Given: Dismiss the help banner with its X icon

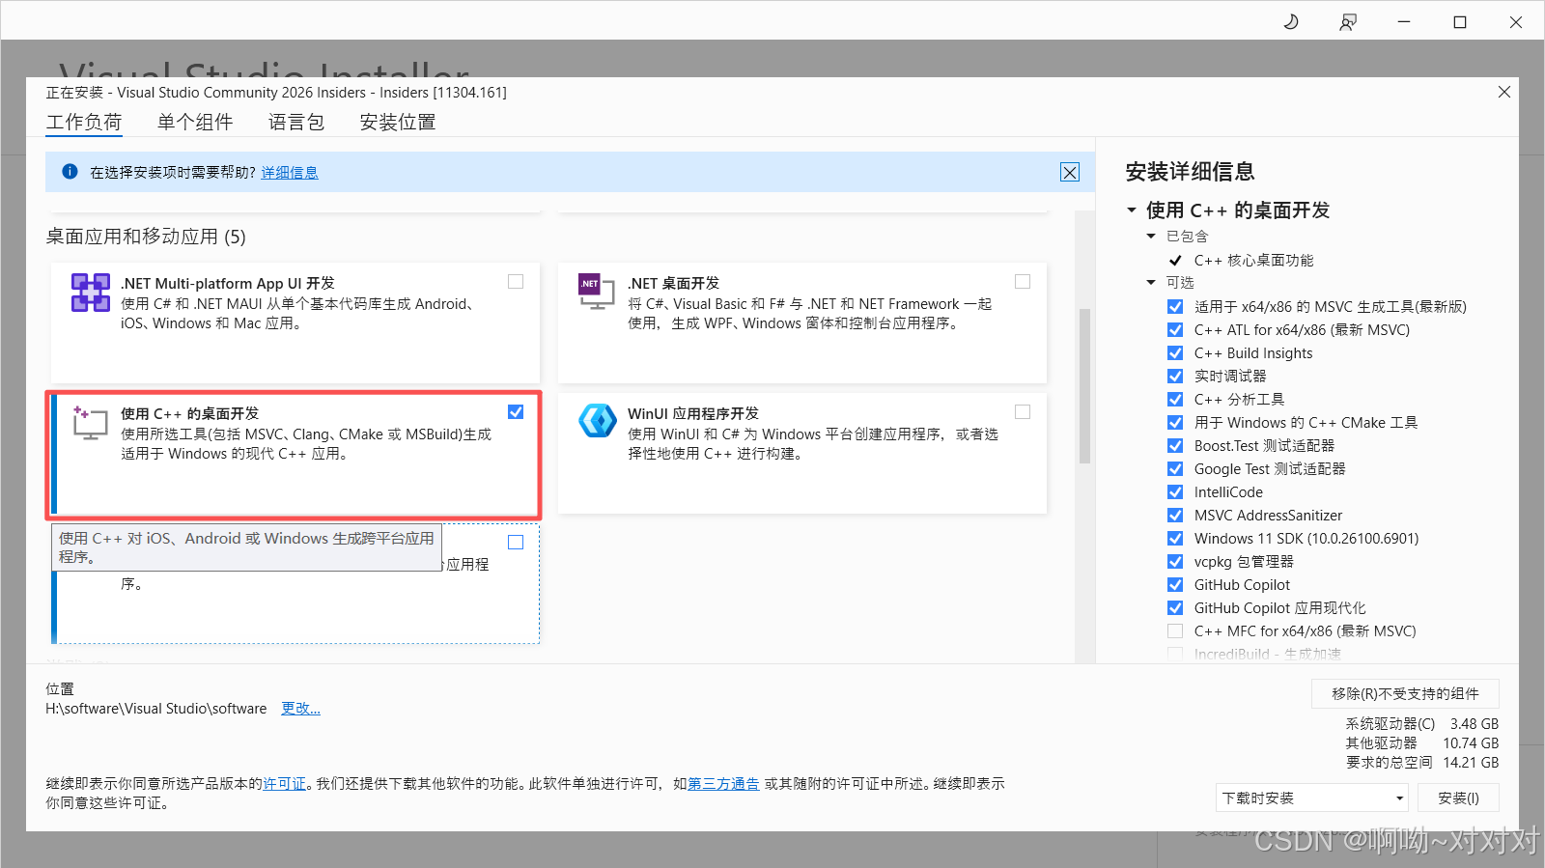Looking at the screenshot, I should click(1070, 172).
